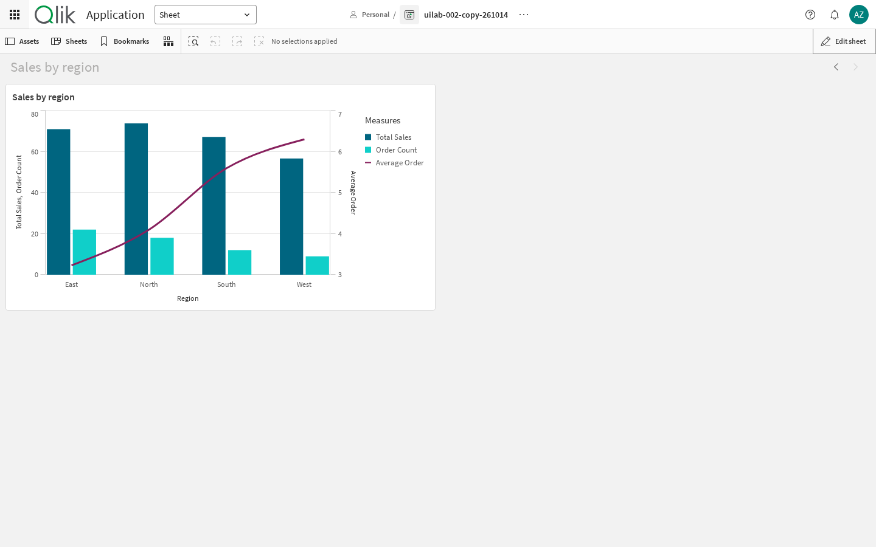Open the Sheet navigation dropdown
This screenshot has height=547, width=876.
(206, 15)
